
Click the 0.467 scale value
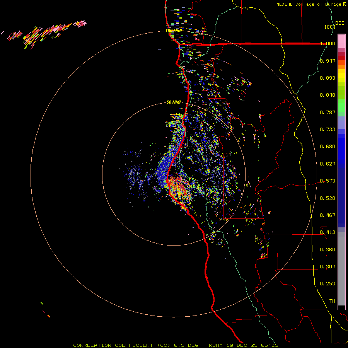tap(328, 215)
